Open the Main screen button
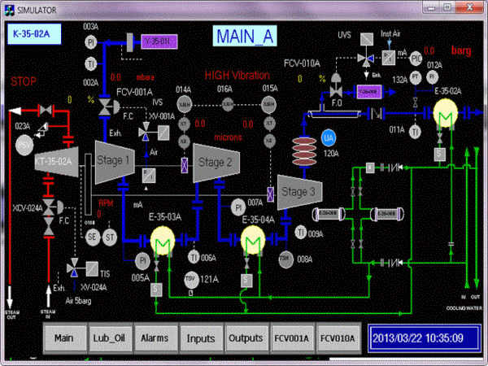The width and height of the screenshot is (488, 366). [x=64, y=338]
